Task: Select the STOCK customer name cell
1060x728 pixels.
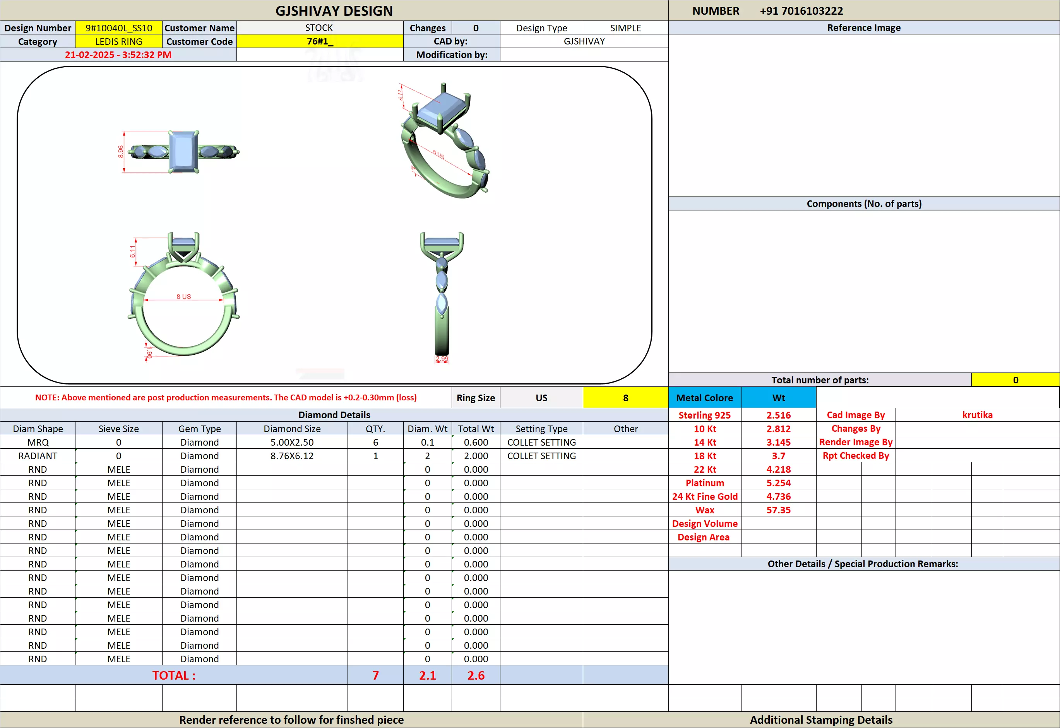Action: pos(319,28)
